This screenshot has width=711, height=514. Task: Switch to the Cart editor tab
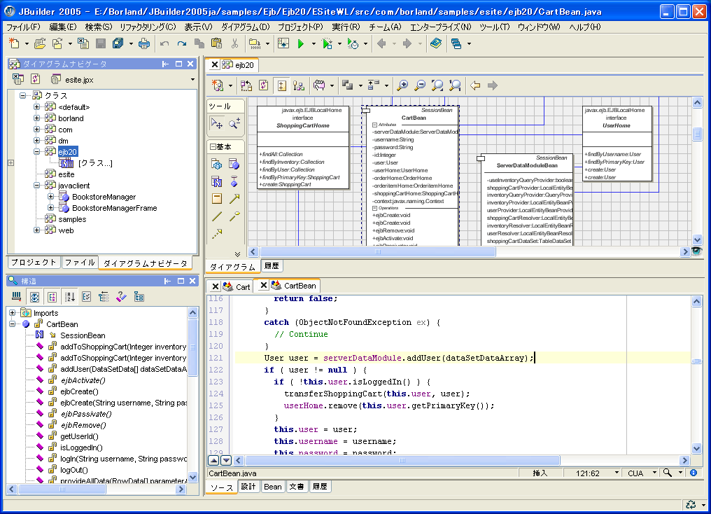[x=237, y=286]
